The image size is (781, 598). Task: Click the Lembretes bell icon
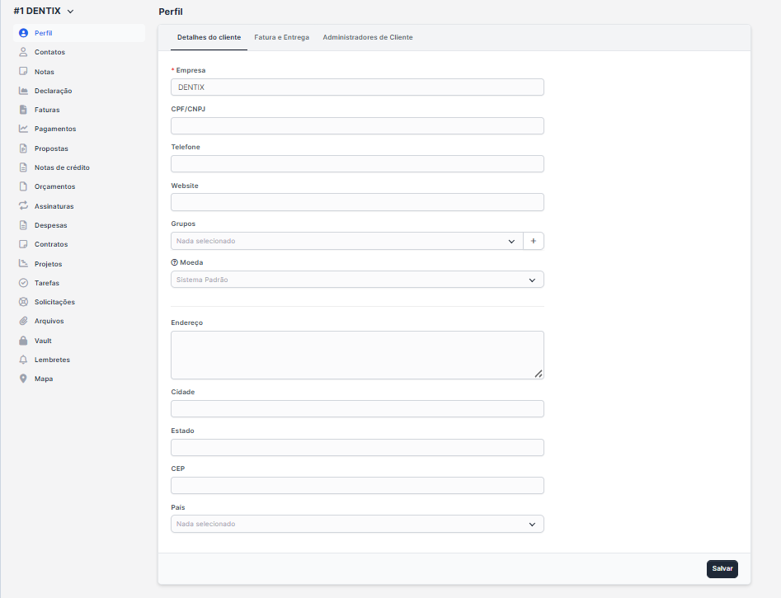click(x=23, y=360)
